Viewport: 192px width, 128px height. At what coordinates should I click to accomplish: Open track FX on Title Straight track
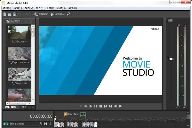tap(41, 124)
